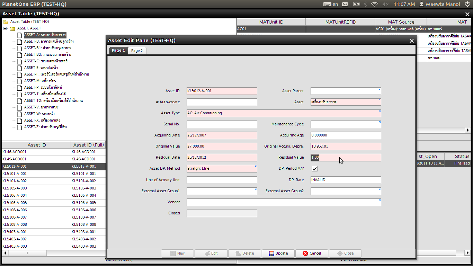Image resolution: width=473 pixels, height=266 pixels.
Task: Click the # Auto-create input field
Action: pyautogui.click(x=222, y=102)
